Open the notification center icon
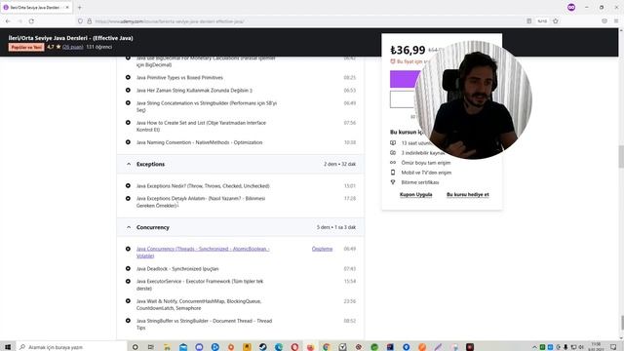The image size is (624, 351). pos(613,347)
